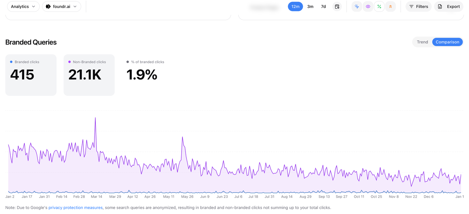Switch to the Trend view

tap(422, 42)
